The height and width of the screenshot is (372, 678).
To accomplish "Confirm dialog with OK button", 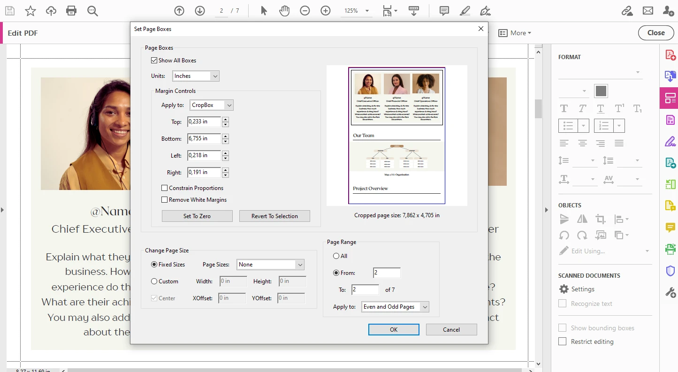I will tap(394, 330).
